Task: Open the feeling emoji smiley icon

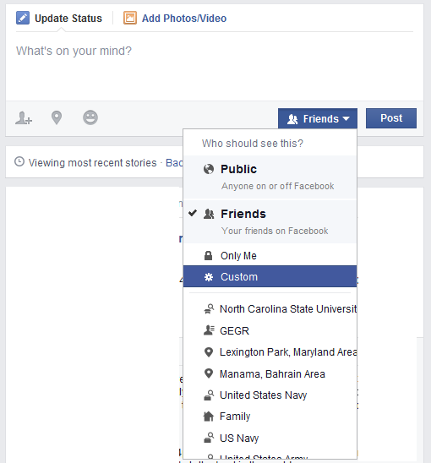Action: (90, 117)
